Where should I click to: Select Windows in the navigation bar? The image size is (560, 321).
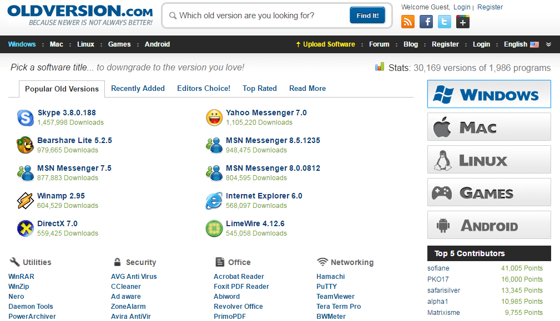coord(22,44)
